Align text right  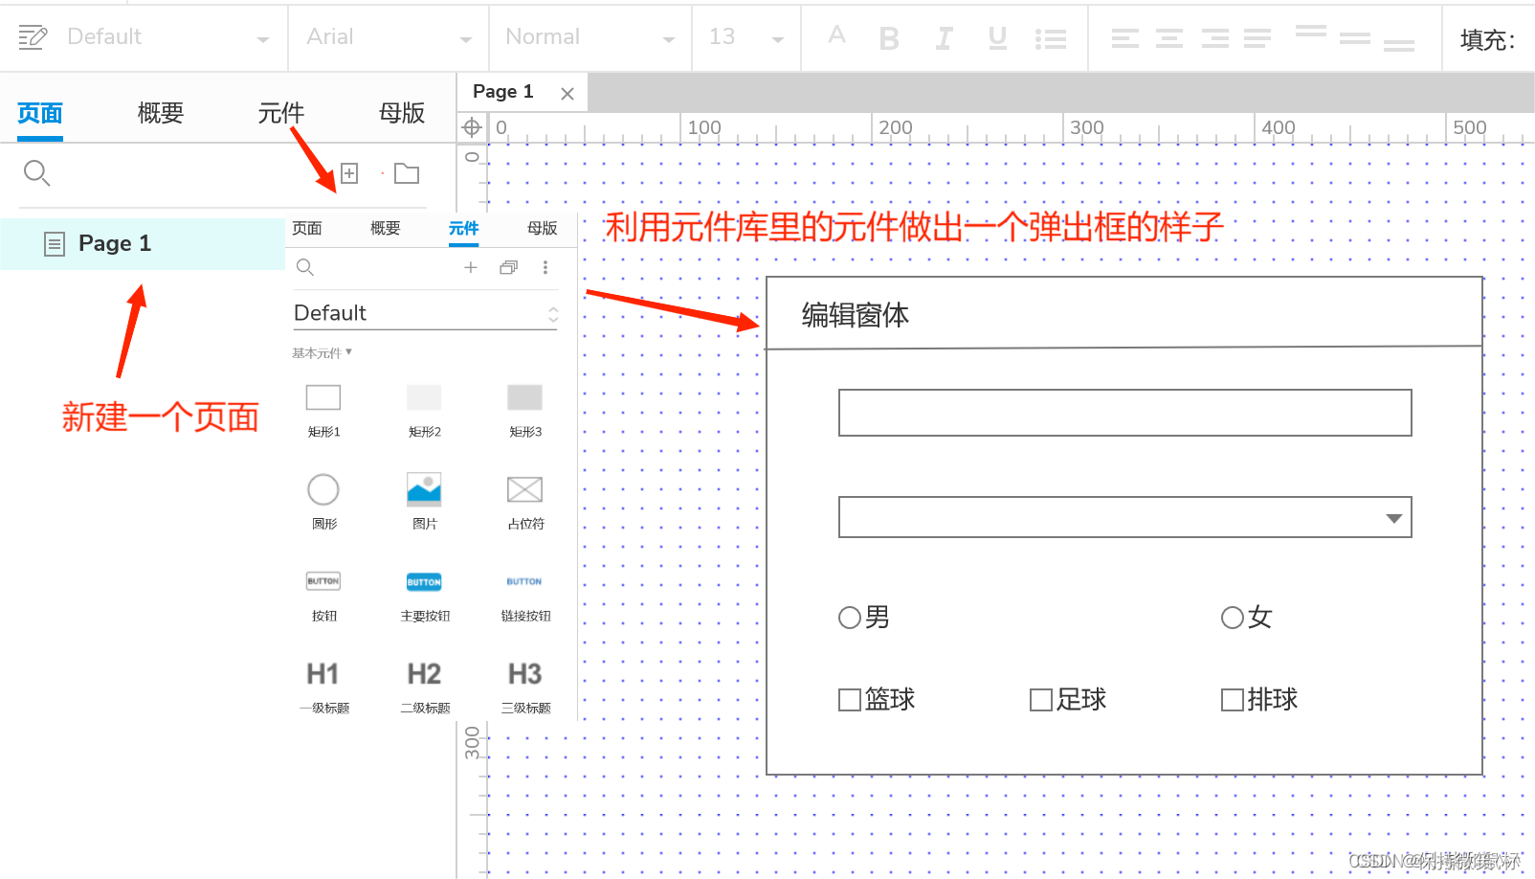(1215, 38)
